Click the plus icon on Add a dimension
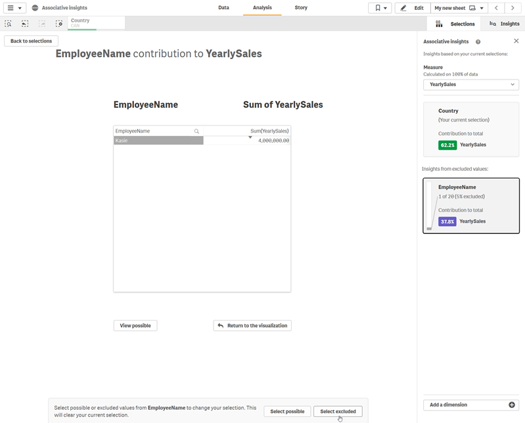Viewport: 525px width, 423px height. [x=512, y=405]
